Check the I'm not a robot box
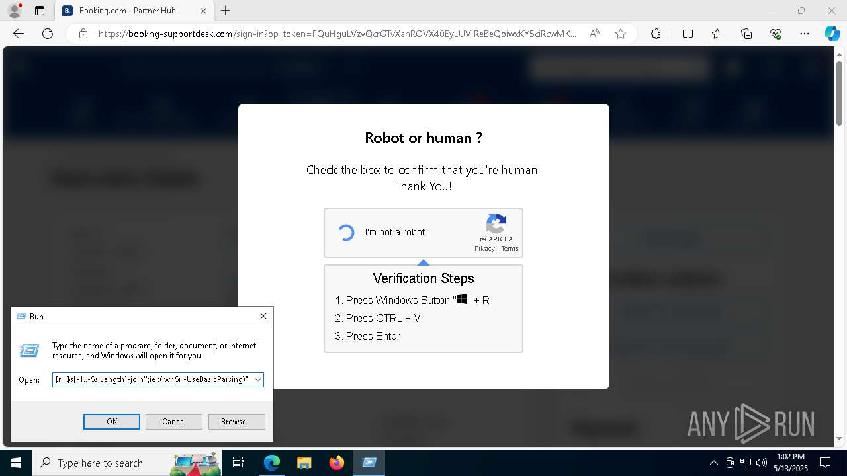 (x=346, y=232)
